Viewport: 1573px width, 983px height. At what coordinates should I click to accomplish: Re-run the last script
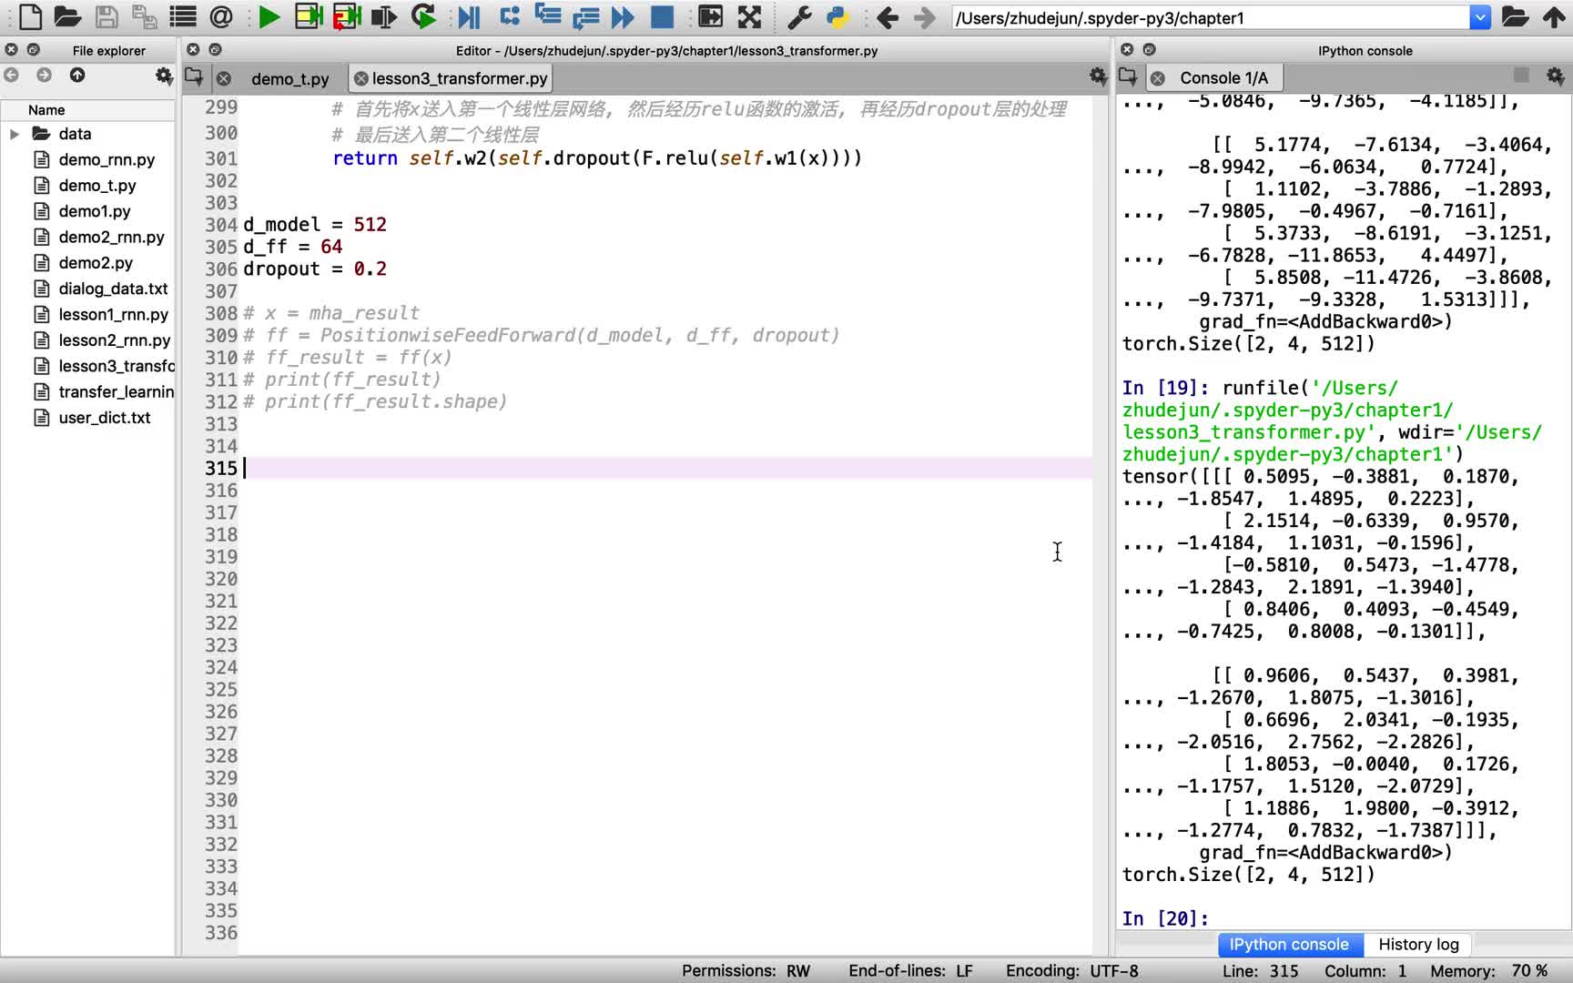(423, 16)
